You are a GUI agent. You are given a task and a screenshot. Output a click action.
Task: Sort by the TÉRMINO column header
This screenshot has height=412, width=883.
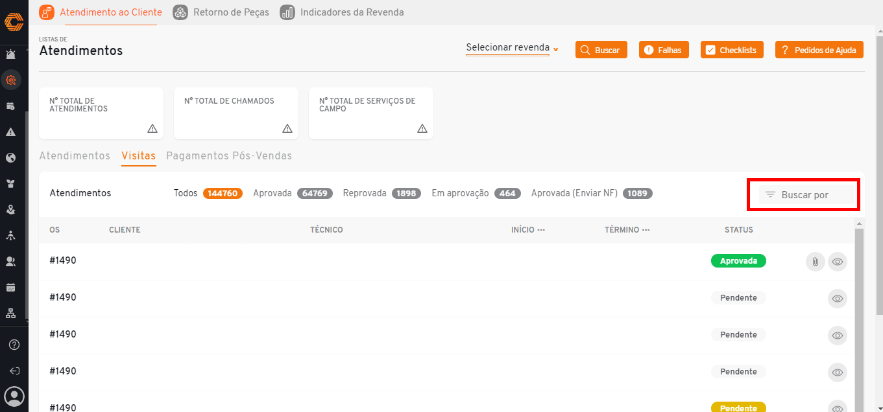click(627, 230)
